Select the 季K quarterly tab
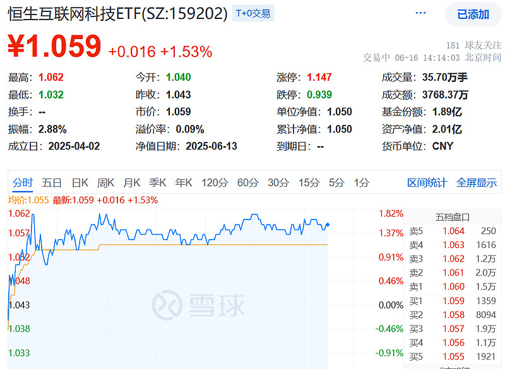 [157, 183]
